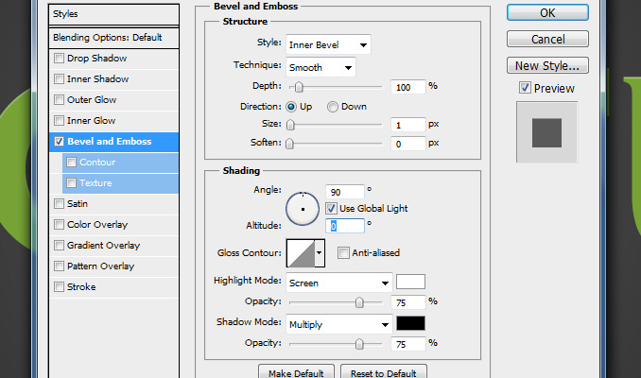Click the Altitude value field
The image size is (641, 378).
coord(345,226)
